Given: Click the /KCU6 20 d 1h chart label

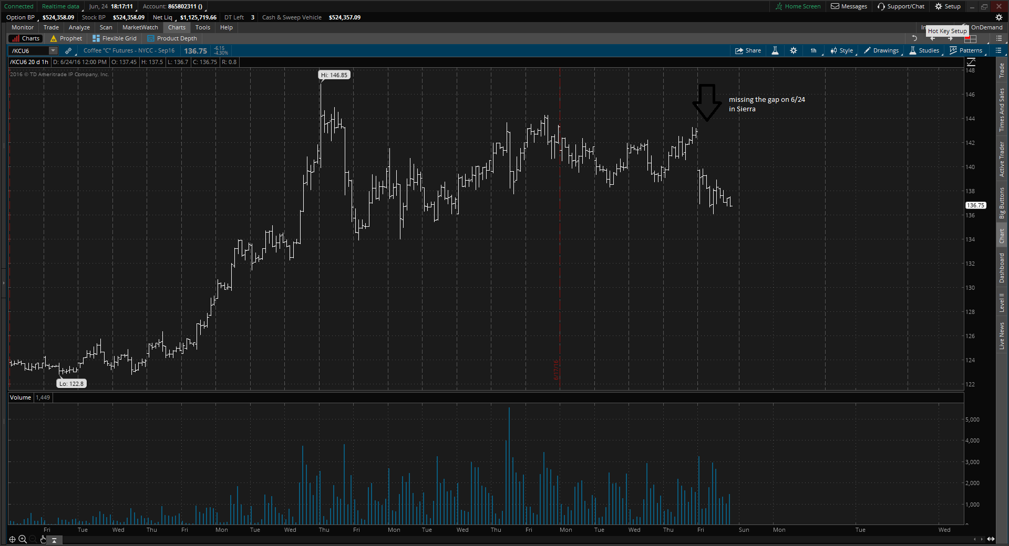Looking at the screenshot, I should tap(29, 62).
